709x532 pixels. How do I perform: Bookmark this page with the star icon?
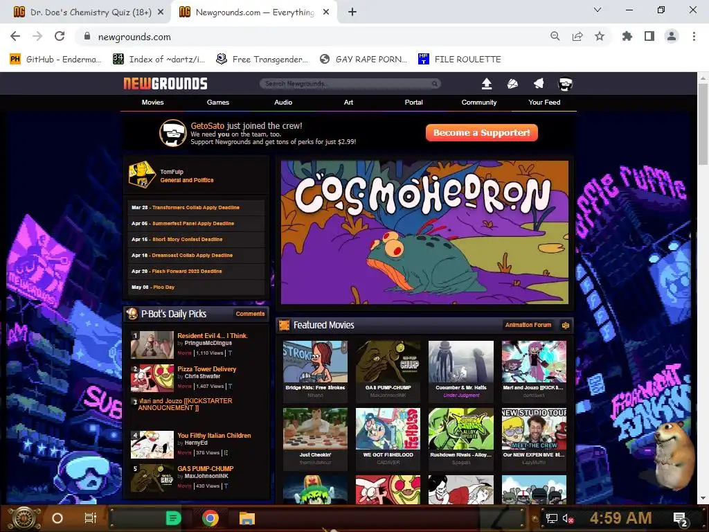point(600,36)
